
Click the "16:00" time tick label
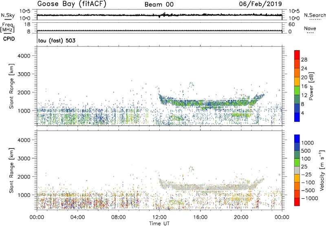(x=200, y=217)
